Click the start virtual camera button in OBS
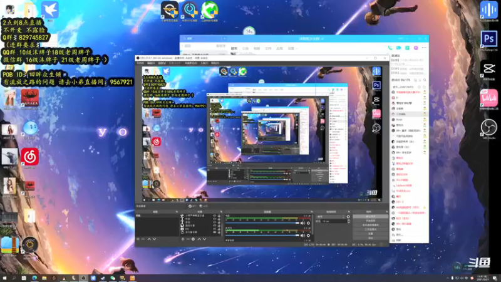Viewport: 501px width, 282px height. pyautogui.click(x=370, y=225)
